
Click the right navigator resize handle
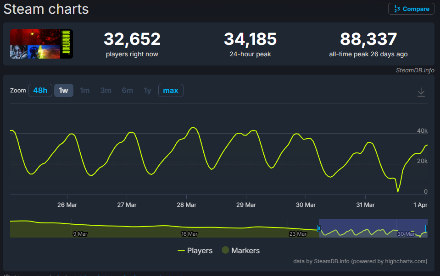point(426,228)
